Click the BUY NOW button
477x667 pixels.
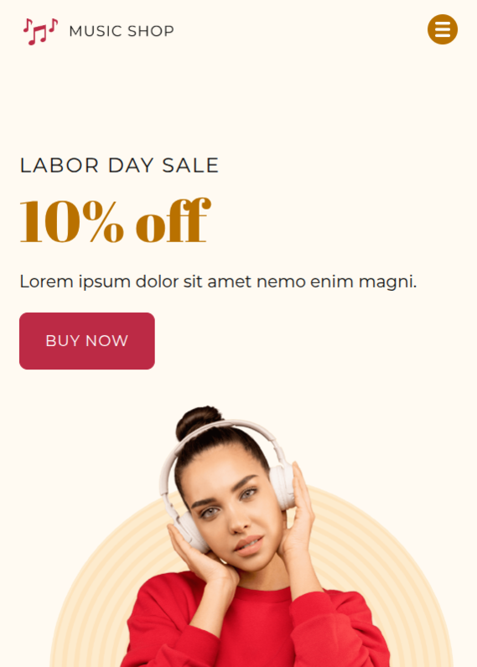[x=87, y=341]
